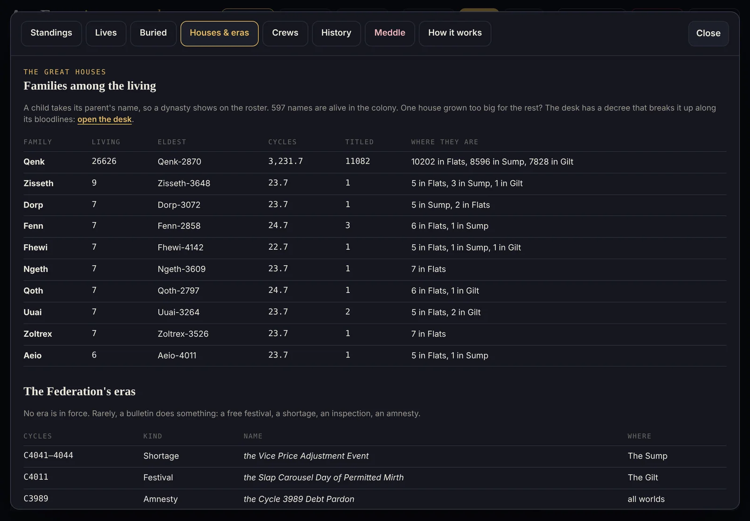Open the Crews tab
Viewport: 750px width, 521px height.
pyautogui.click(x=285, y=33)
